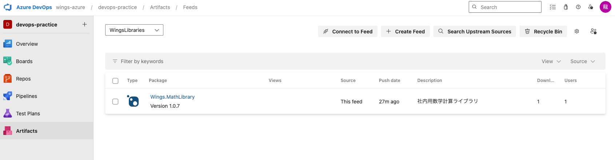Go to Pipelines in the sidebar

27,96
